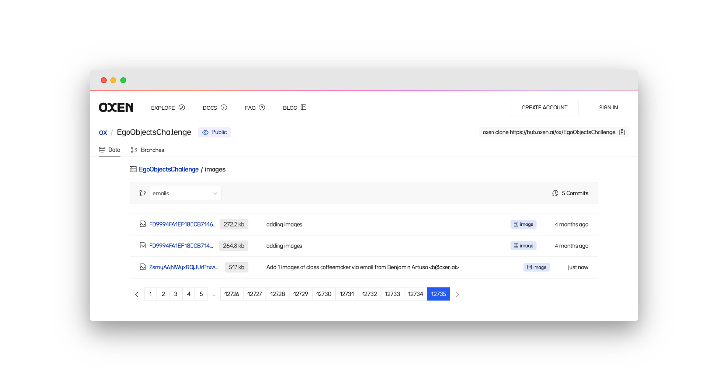Click the book icon next to BLOG
This screenshot has height=391, width=728.
tap(303, 108)
